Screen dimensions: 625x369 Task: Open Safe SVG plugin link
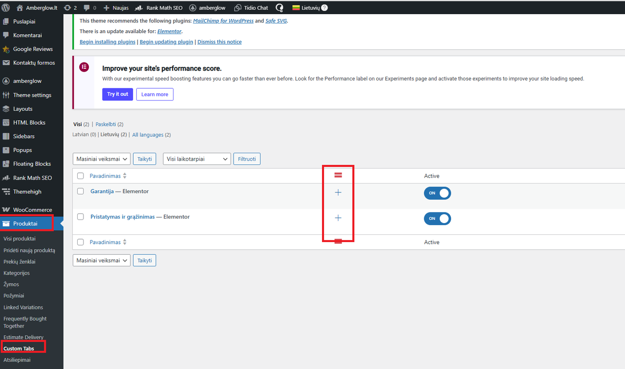pyautogui.click(x=276, y=21)
